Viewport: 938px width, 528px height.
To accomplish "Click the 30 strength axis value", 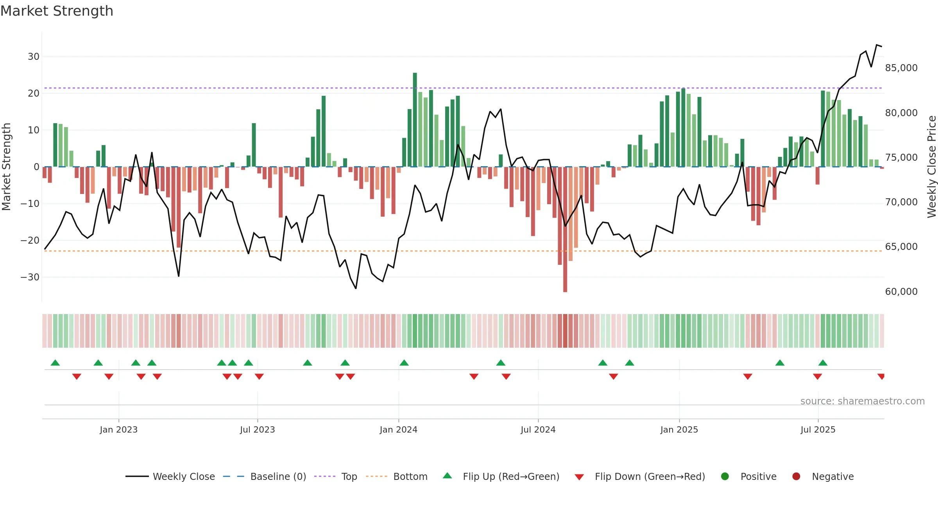I will click(34, 57).
